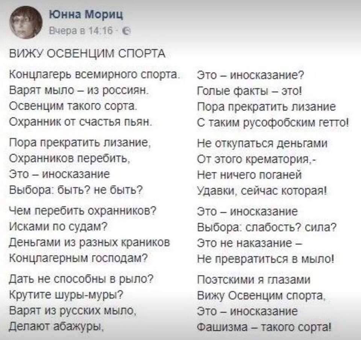Screen dimensions: 361x340
Task: Click the line Охранник от счастья пьян
Action: tap(80, 122)
